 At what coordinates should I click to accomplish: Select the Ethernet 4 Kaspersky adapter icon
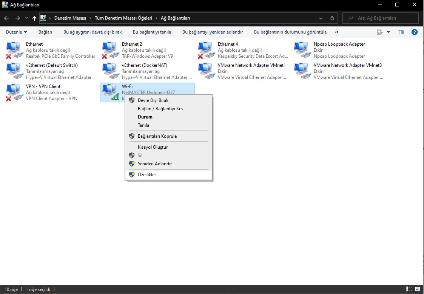pos(206,50)
